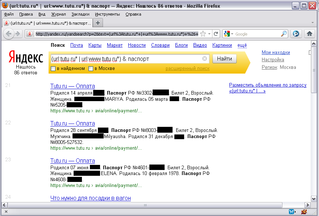Click the Yandex site icon in address bar

pos(30,34)
